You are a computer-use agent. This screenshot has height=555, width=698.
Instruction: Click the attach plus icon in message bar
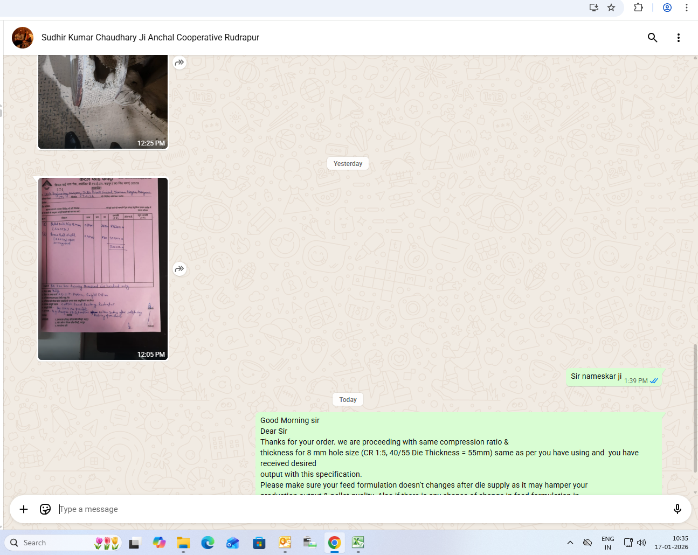24,509
